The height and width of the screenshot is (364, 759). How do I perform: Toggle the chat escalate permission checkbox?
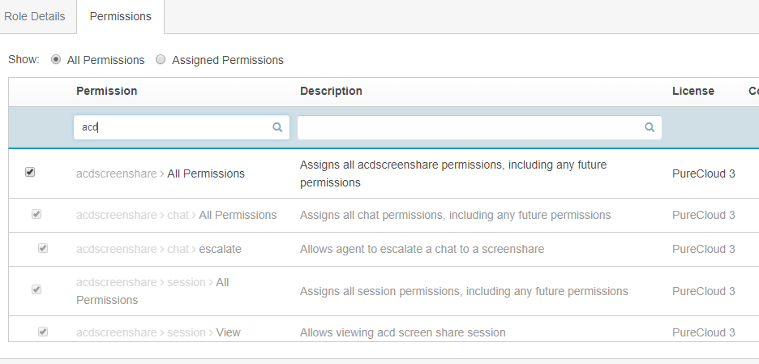(x=43, y=249)
